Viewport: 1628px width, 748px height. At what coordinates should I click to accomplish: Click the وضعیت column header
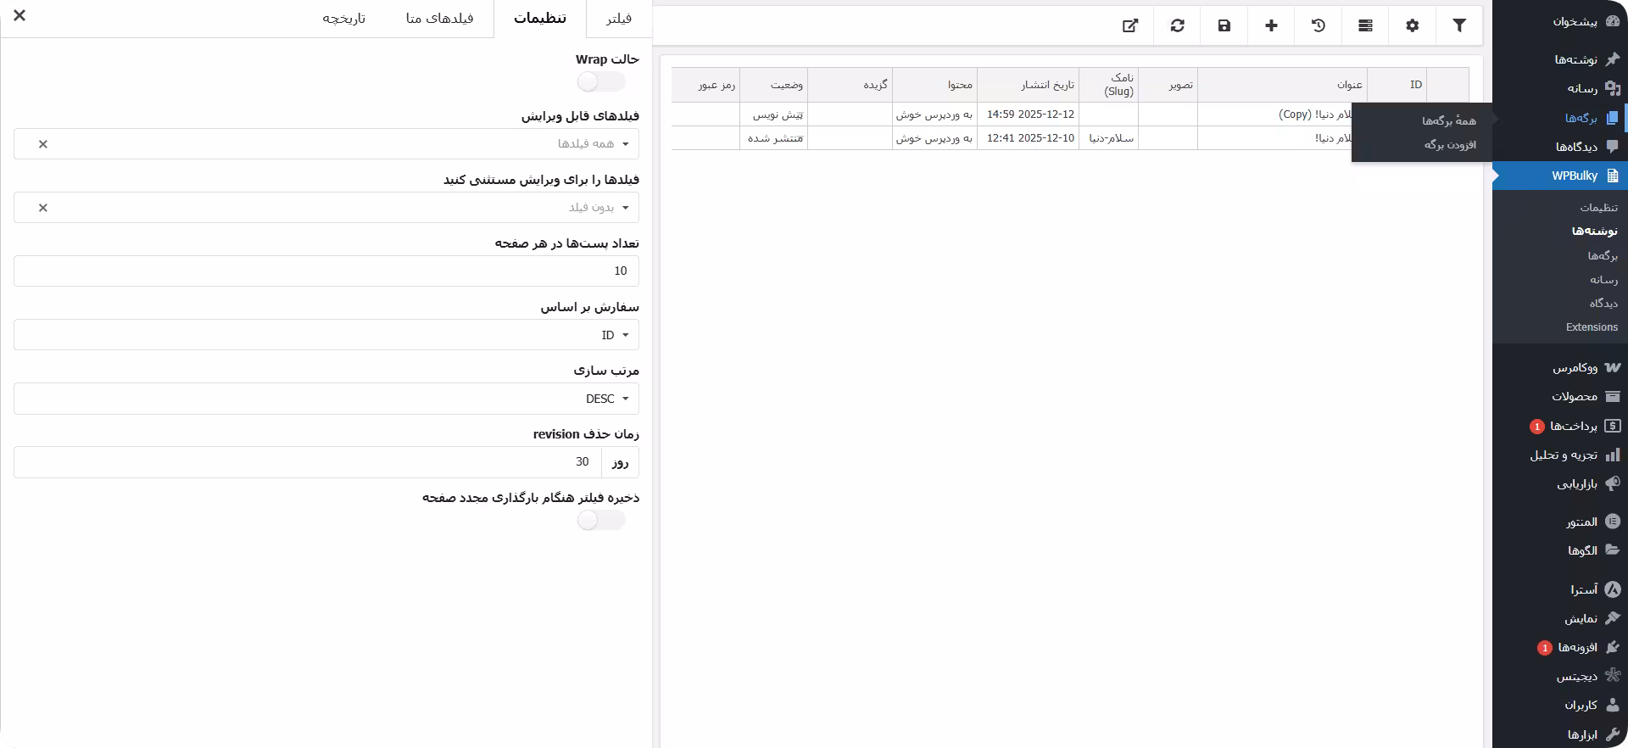pyautogui.click(x=773, y=85)
